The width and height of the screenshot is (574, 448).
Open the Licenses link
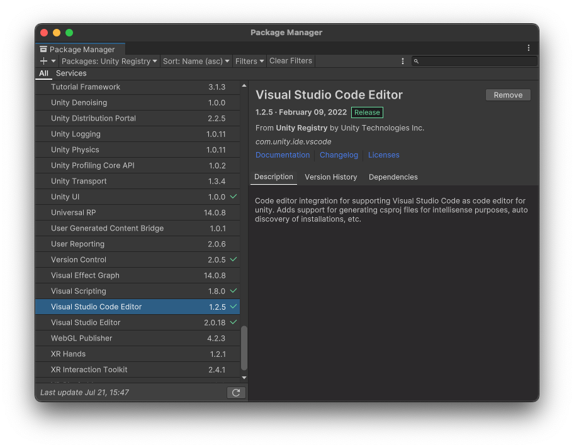(383, 155)
